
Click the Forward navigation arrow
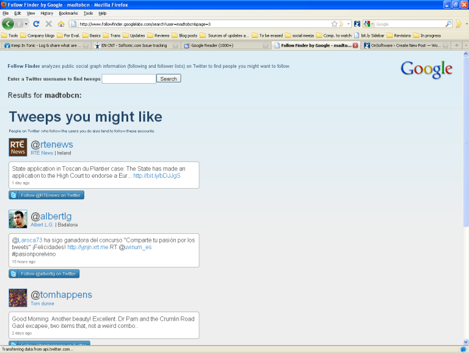19,24
